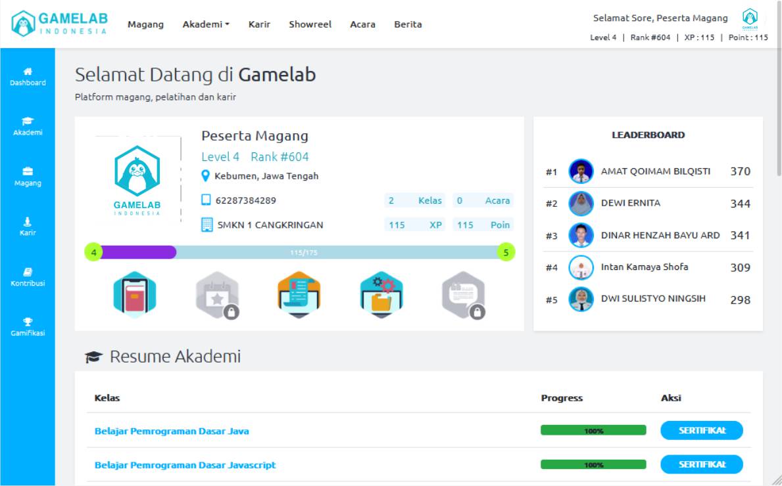Click the SMKN 1 CANGKRINGAN school name
Image resolution: width=782 pixels, height=486 pixels.
click(270, 225)
